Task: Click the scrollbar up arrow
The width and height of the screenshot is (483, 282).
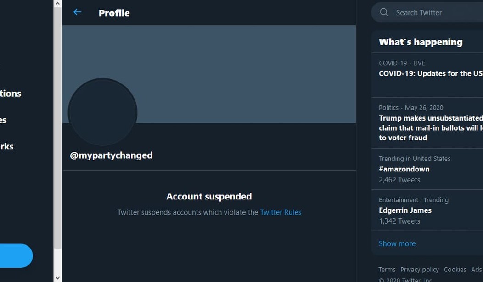Action: 57,4
